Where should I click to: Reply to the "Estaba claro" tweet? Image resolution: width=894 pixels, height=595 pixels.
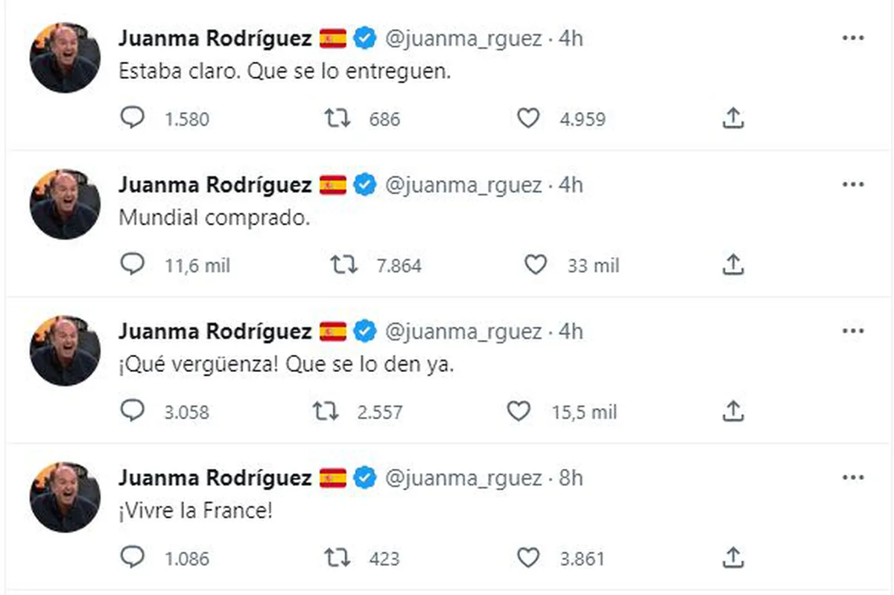coord(133,117)
